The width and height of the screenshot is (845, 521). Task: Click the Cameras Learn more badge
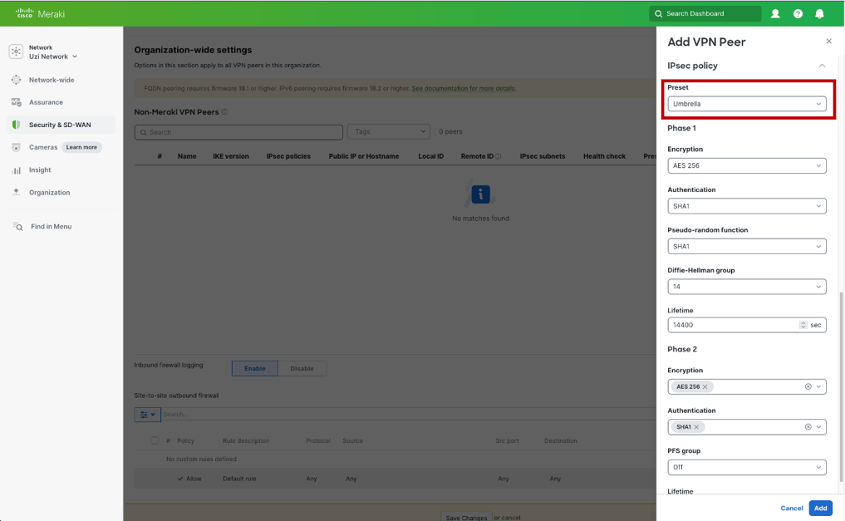pyautogui.click(x=81, y=147)
